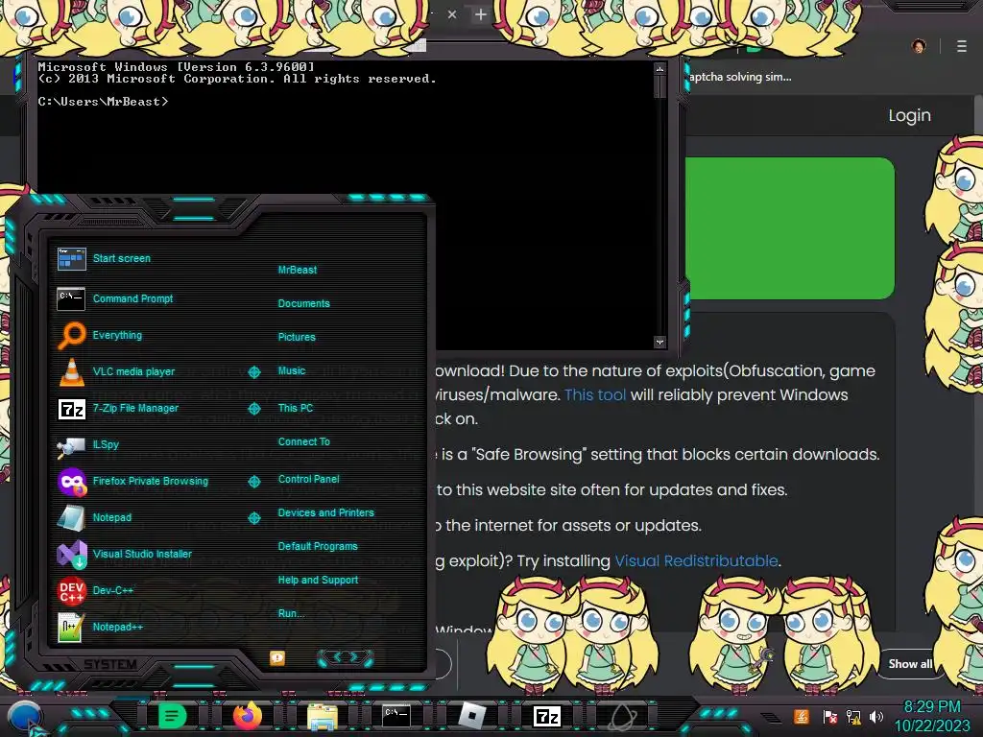The height and width of the screenshot is (737, 983).
Task: Click the orange shutdown icon in the start menu
Action: (277, 657)
